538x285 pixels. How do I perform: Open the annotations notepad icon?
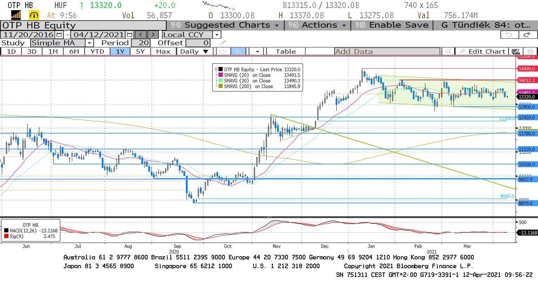tap(516, 52)
